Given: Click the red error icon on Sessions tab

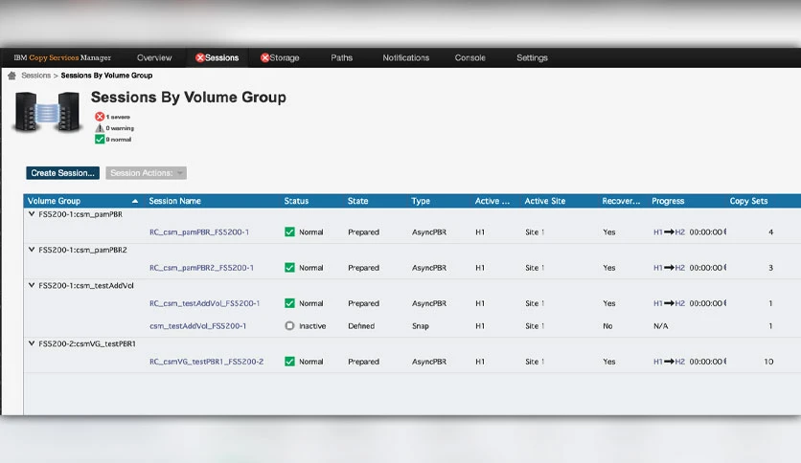Looking at the screenshot, I should click(199, 57).
